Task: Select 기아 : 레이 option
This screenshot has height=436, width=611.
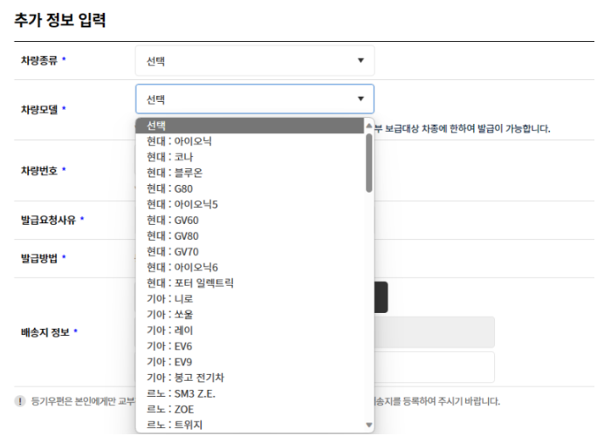Action: coord(250,330)
